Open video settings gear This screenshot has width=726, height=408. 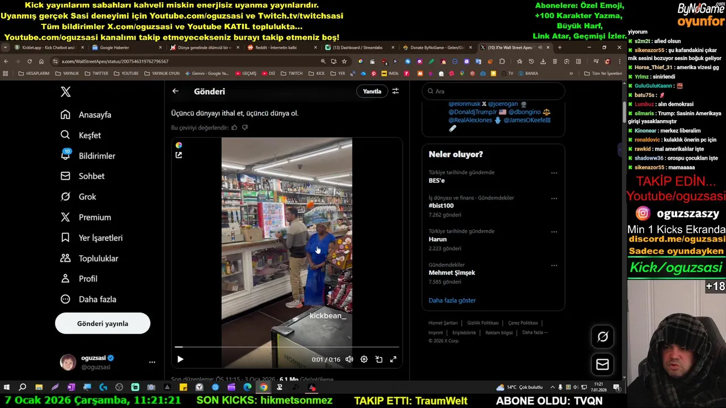pyautogui.click(x=364, y=359)
